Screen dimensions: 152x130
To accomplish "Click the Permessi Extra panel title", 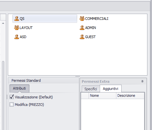I will 95,81.
